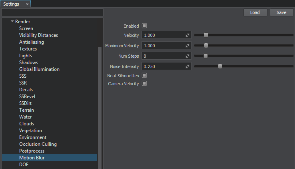Click the Num Steps field arrow icon
The height and width of the screenshot is (169, 295).
coord(187,56)
